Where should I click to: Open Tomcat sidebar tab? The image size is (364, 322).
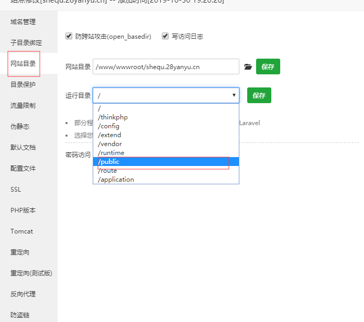point(29,231)
